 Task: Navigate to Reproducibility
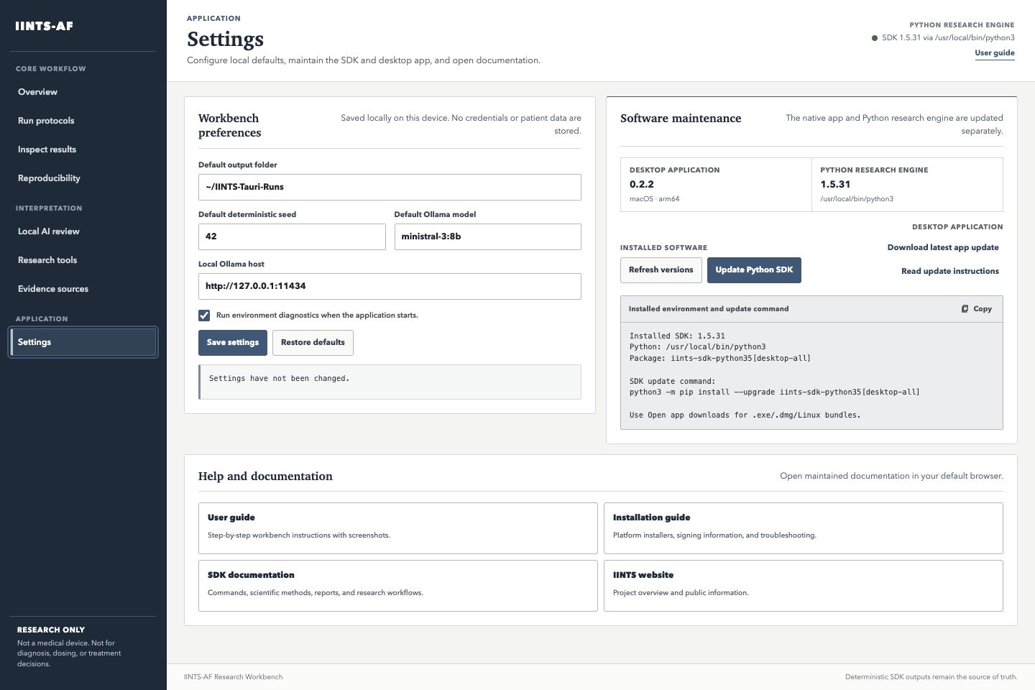coord(83,178)
